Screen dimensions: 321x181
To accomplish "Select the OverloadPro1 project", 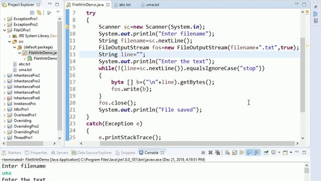I will [25, 115].
